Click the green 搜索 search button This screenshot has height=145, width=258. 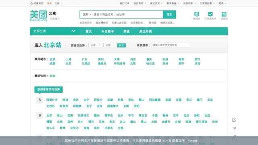(x=169, y=14)
